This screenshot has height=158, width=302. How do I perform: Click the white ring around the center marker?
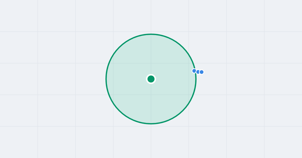151,75
